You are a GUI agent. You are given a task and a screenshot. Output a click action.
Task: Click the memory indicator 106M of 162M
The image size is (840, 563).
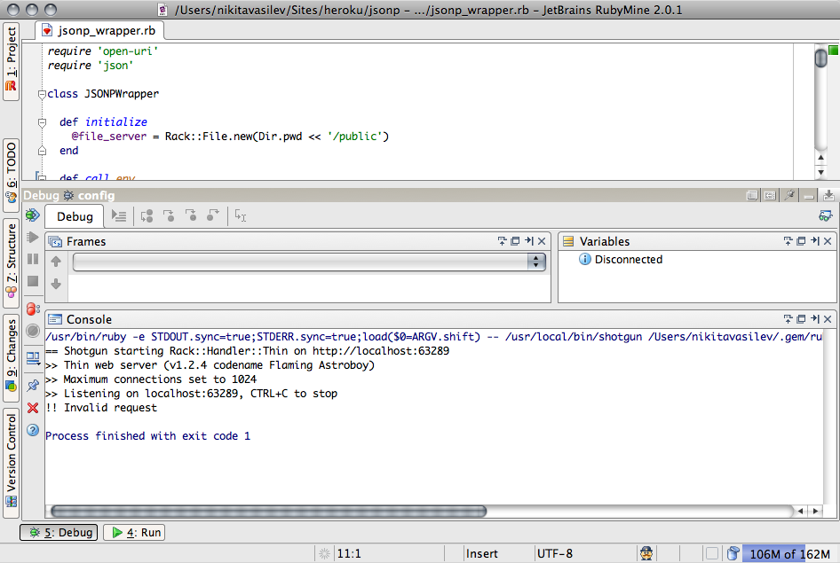[x=789, y=554]
